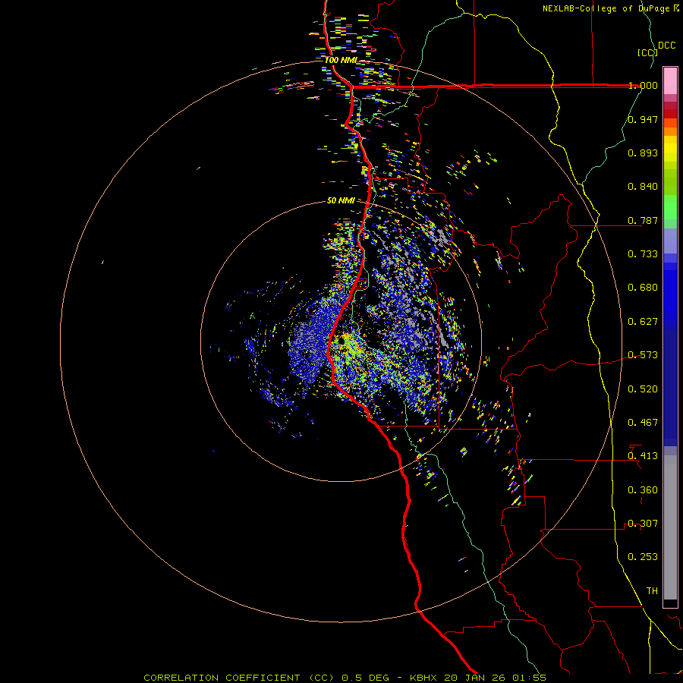Image resolution: width=683 pixels, height=683 pixels.
Task: Click the 0.733 scale value
Action: coord(643,254)
